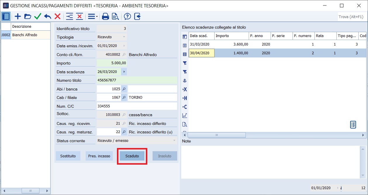Click the P. anno column header
368x195 pixels.
pyautogui.click(x=260, y=36)
